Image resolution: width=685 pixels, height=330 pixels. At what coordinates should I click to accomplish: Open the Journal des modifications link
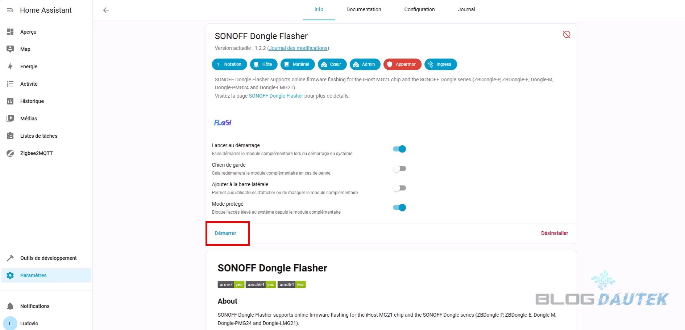click(298, 48)
